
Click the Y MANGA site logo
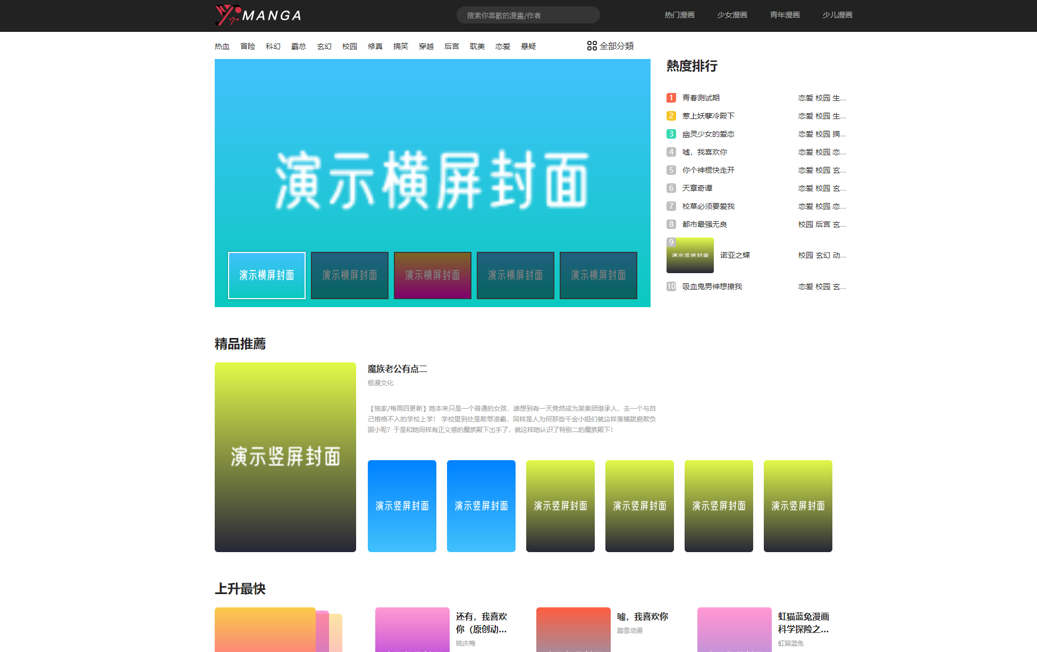tap(258, 15)
